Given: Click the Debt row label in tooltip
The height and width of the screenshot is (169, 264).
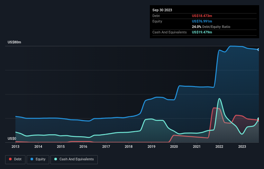Looking at the screenshot, I should (x=156, y=16).
